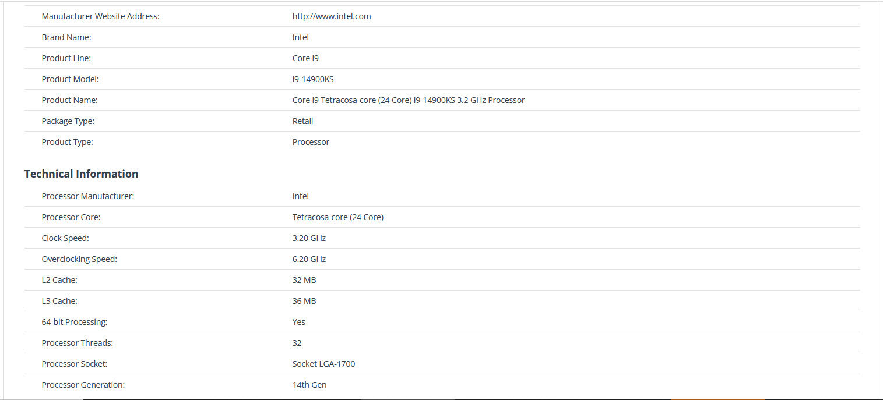
Task: Click the Processor Core value 'Tetracosa-core (24 Core)'
Action: pos(338,217)
